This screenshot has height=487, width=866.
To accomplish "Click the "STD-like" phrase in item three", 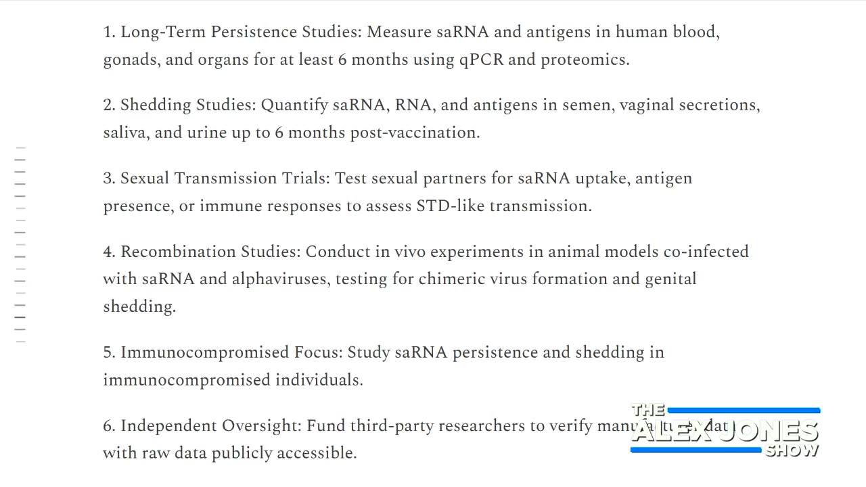I will coord(450,206).
